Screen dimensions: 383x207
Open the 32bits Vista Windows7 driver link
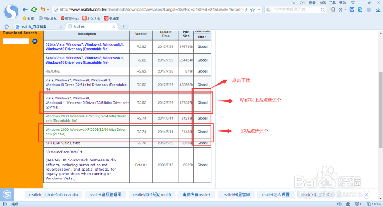85,47
